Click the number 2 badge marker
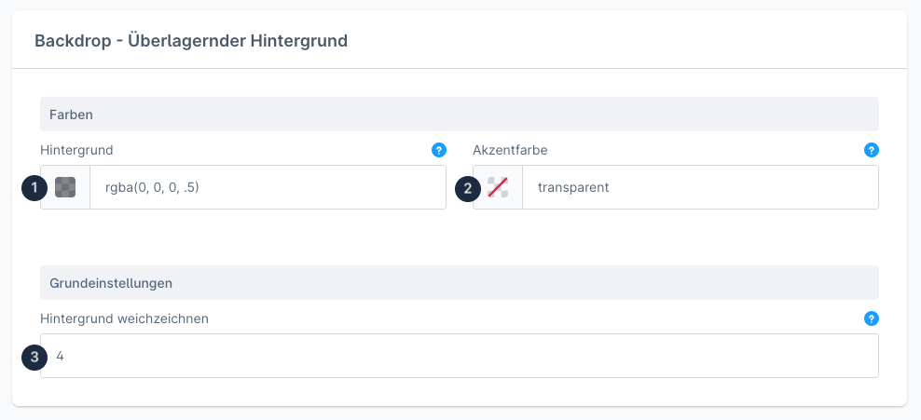Image resolution: width=921 pixels, height=420 pixels. click(467, 188)
